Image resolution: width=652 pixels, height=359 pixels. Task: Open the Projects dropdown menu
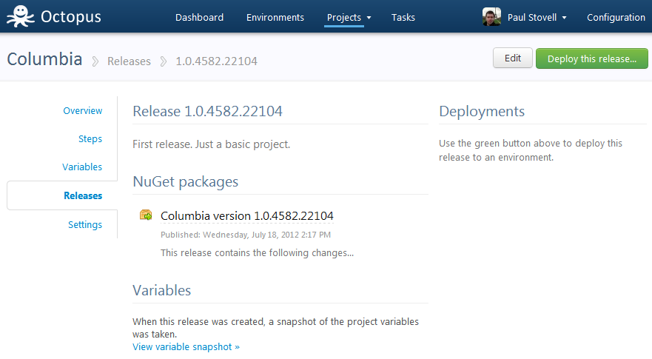348,17
